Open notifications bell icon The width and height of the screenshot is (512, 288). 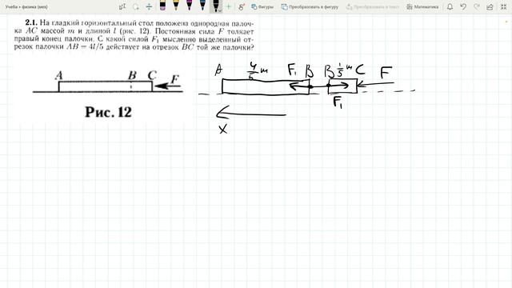(450, 6)
